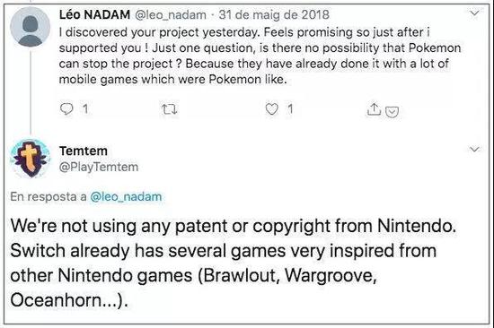Click the bold Temtem display name

pos(84,151)
